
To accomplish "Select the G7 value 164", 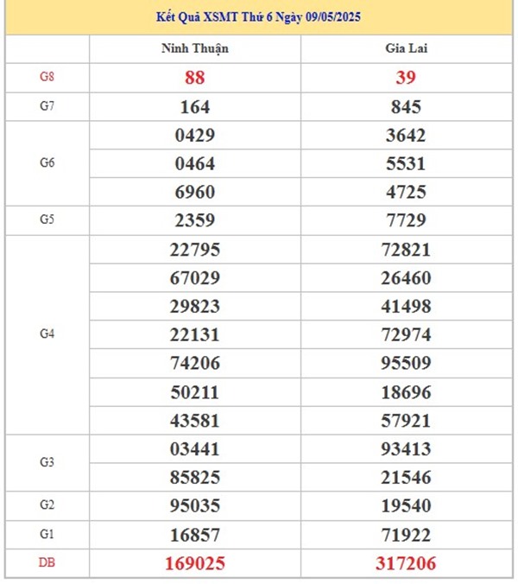I will pyautogui.click(x=195, y=107).
